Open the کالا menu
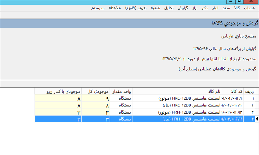This screenshot has width=259, height=155. tap(237, 7)
